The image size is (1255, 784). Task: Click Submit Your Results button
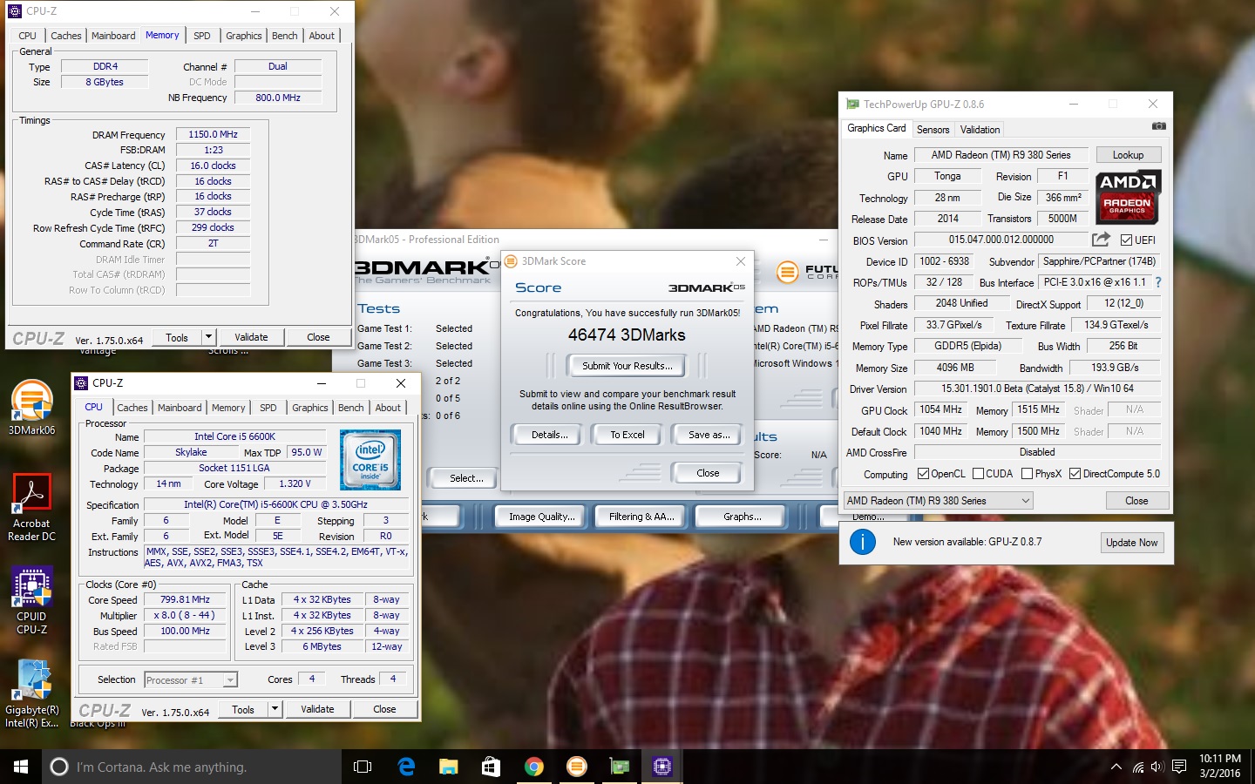click(627, 366)
